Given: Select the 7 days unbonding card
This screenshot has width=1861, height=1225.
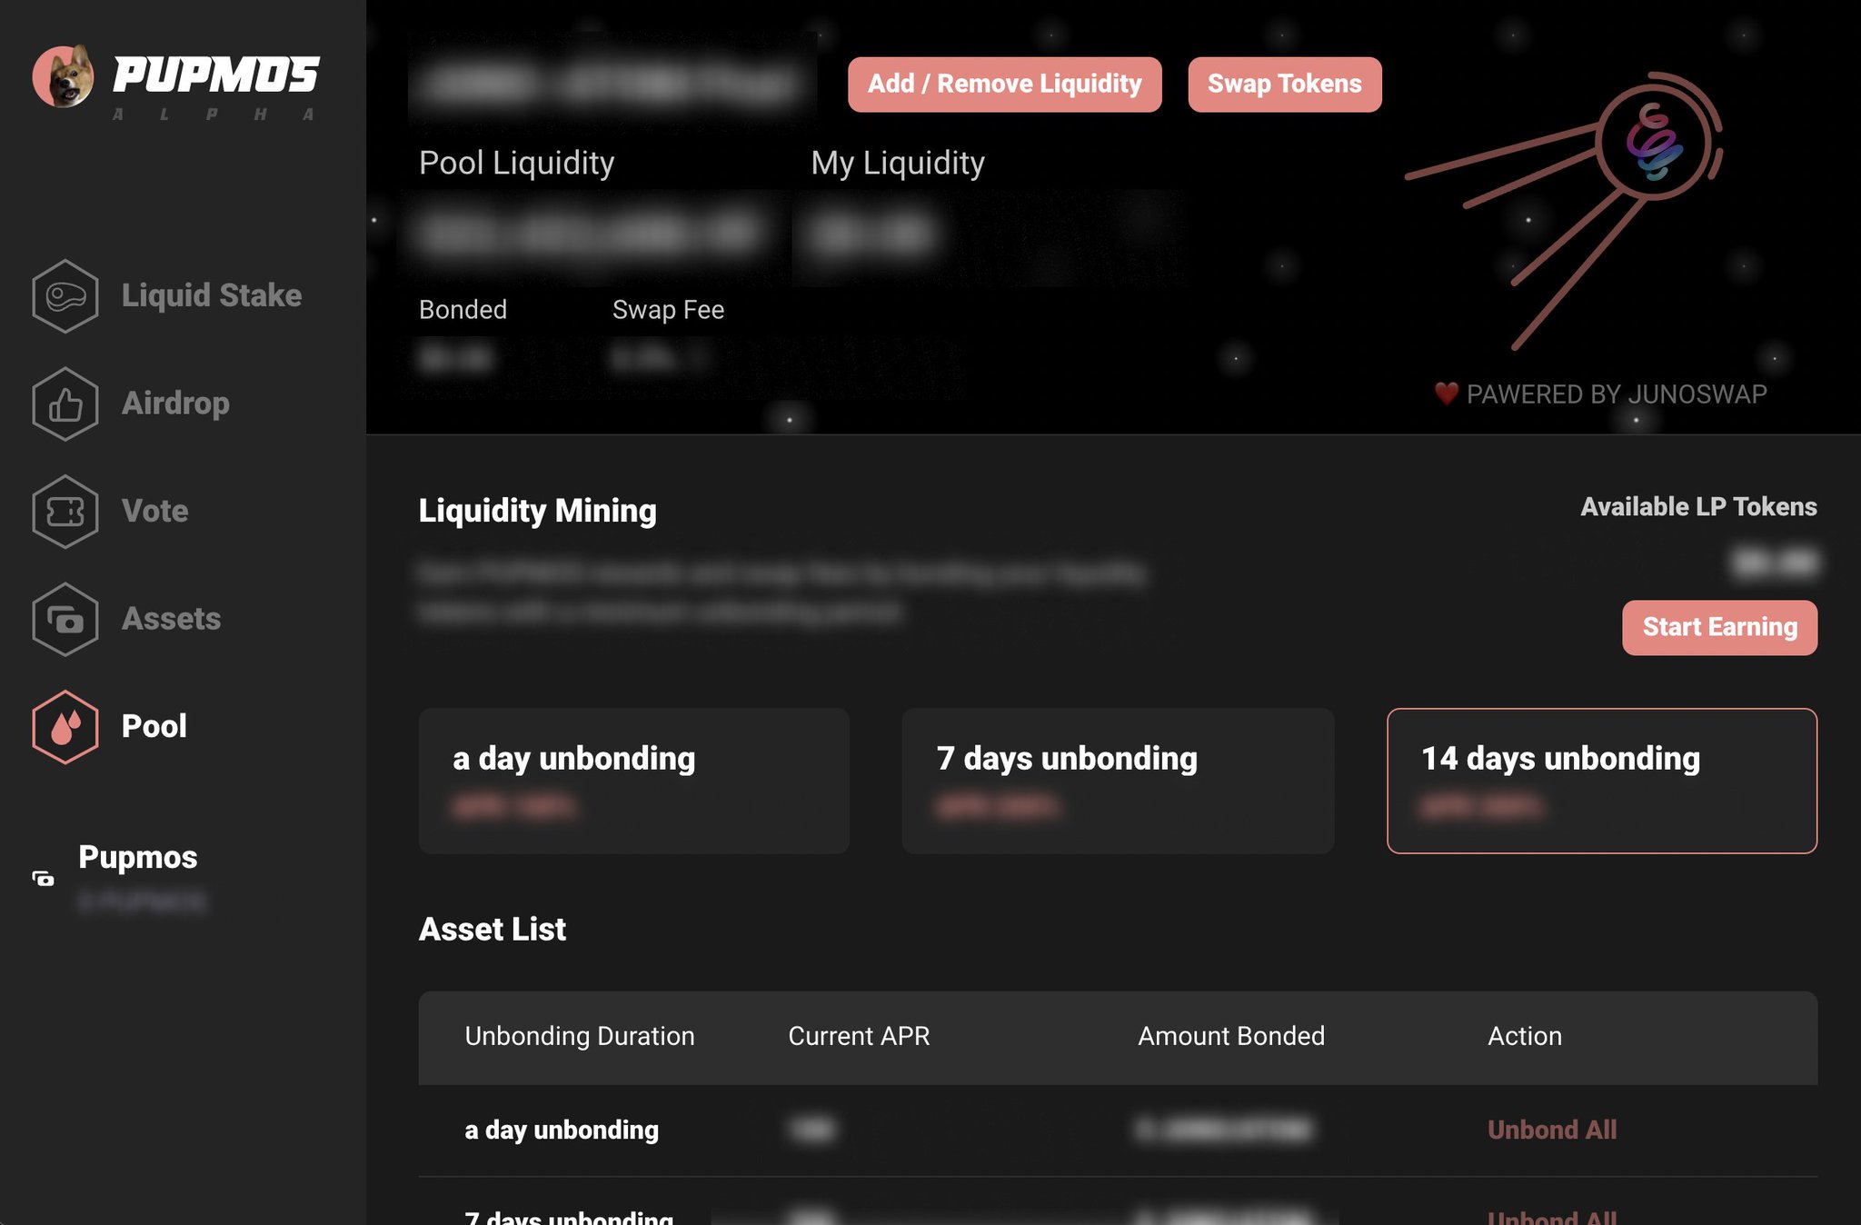Looking at the screenshot, I should [1117, 781].
